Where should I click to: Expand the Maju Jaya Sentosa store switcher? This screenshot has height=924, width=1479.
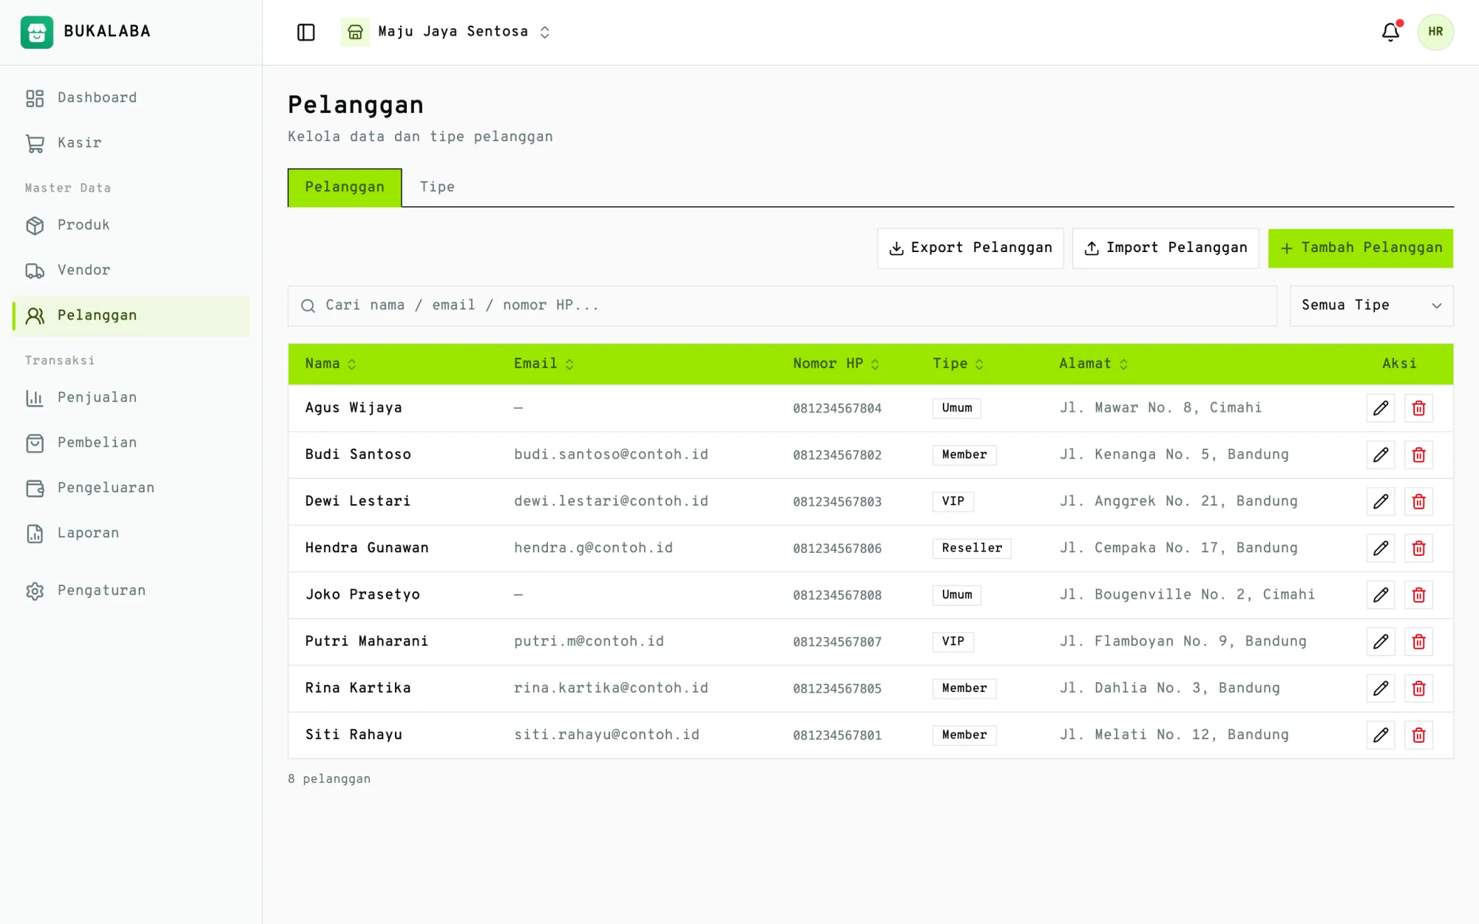446,32
